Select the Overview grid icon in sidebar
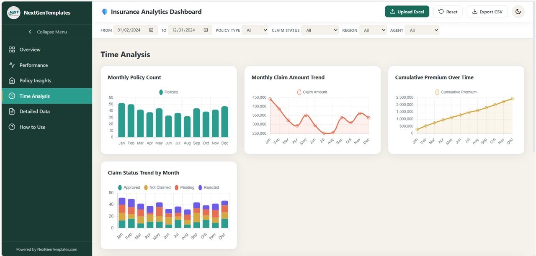This screenshot has width=536, height=256. 13,49
